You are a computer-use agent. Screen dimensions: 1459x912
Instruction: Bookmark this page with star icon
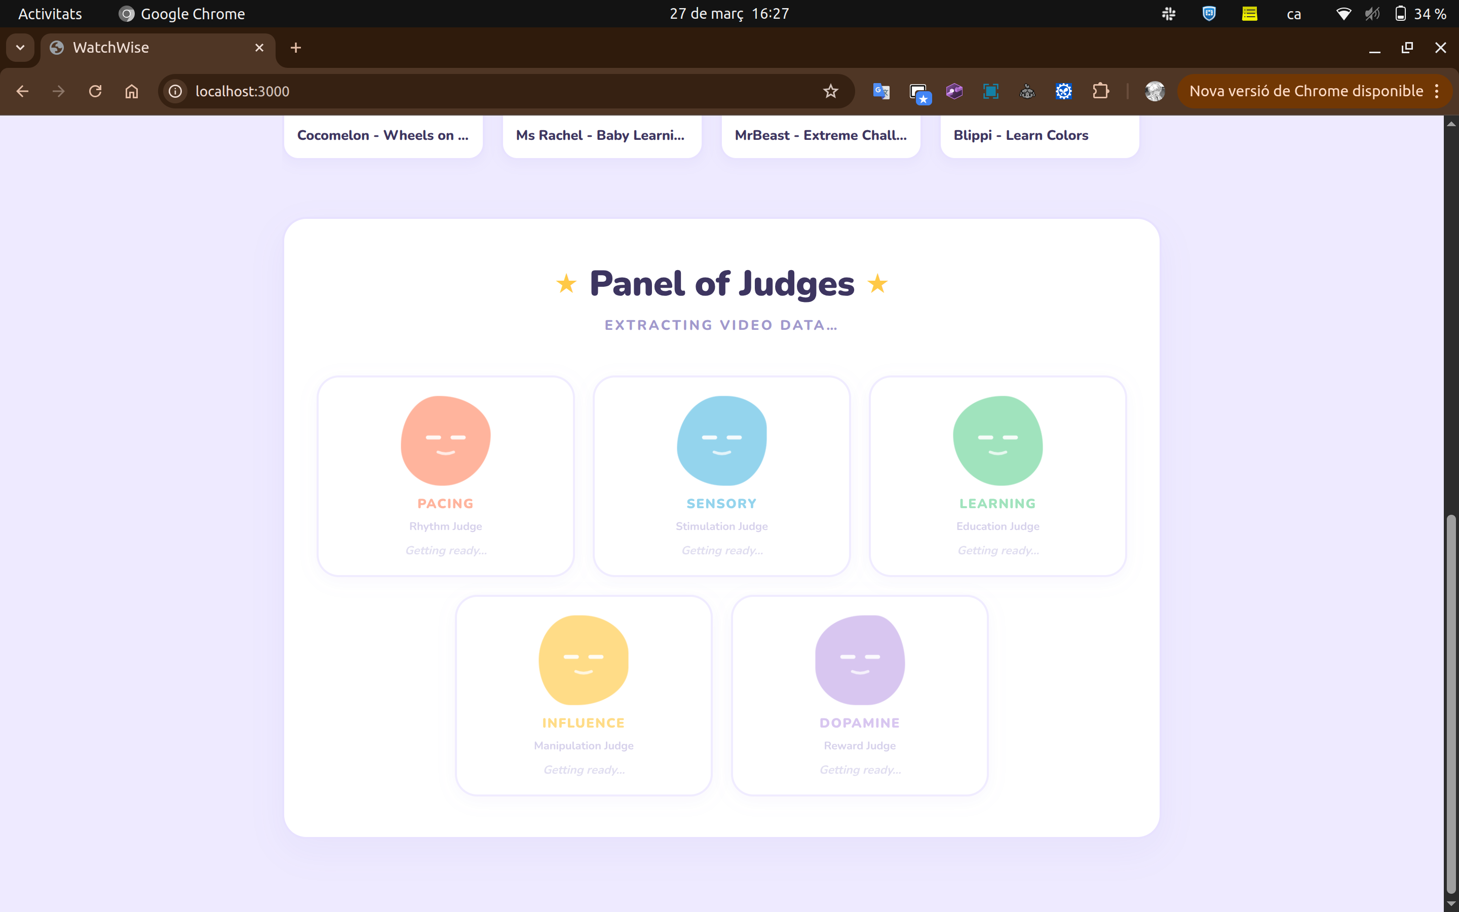tap(830, 91)
